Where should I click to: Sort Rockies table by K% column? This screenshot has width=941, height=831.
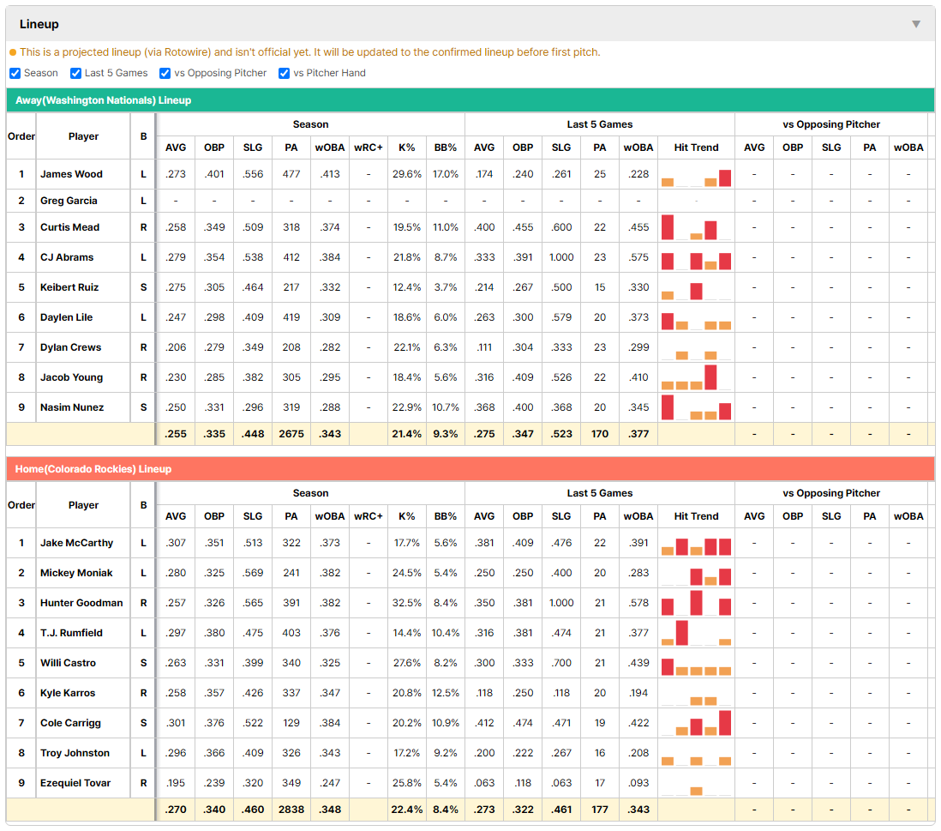(x=407, y=516)
